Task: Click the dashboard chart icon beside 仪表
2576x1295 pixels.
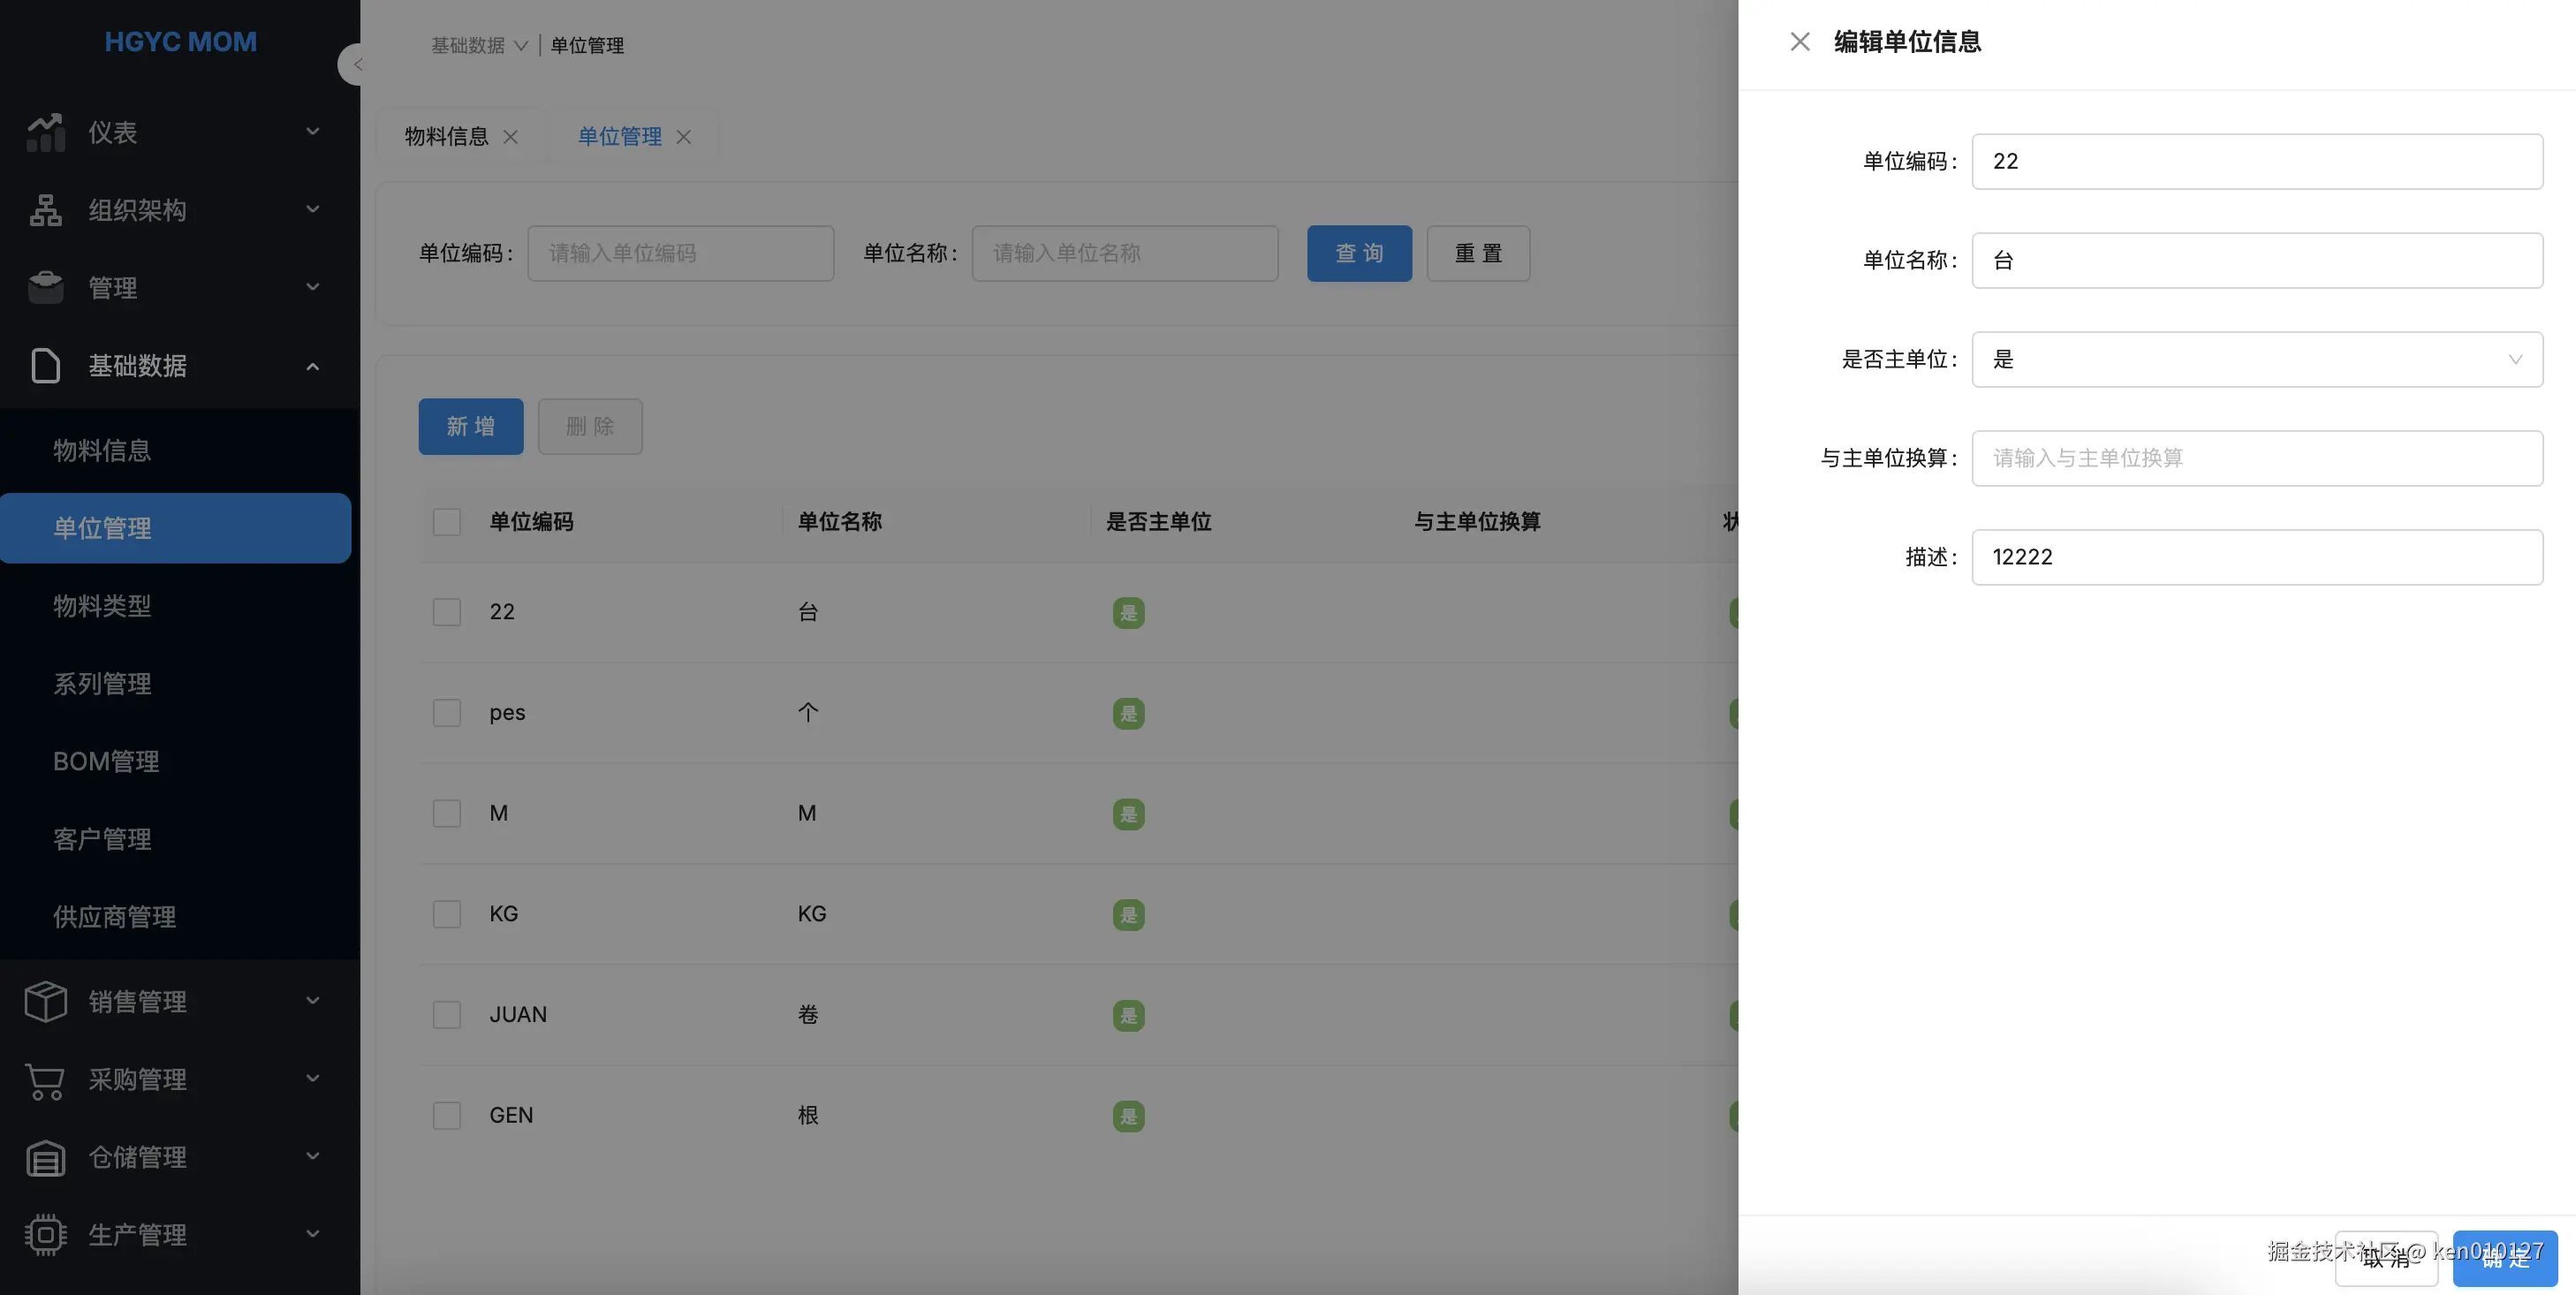Action: click(45, 132)
